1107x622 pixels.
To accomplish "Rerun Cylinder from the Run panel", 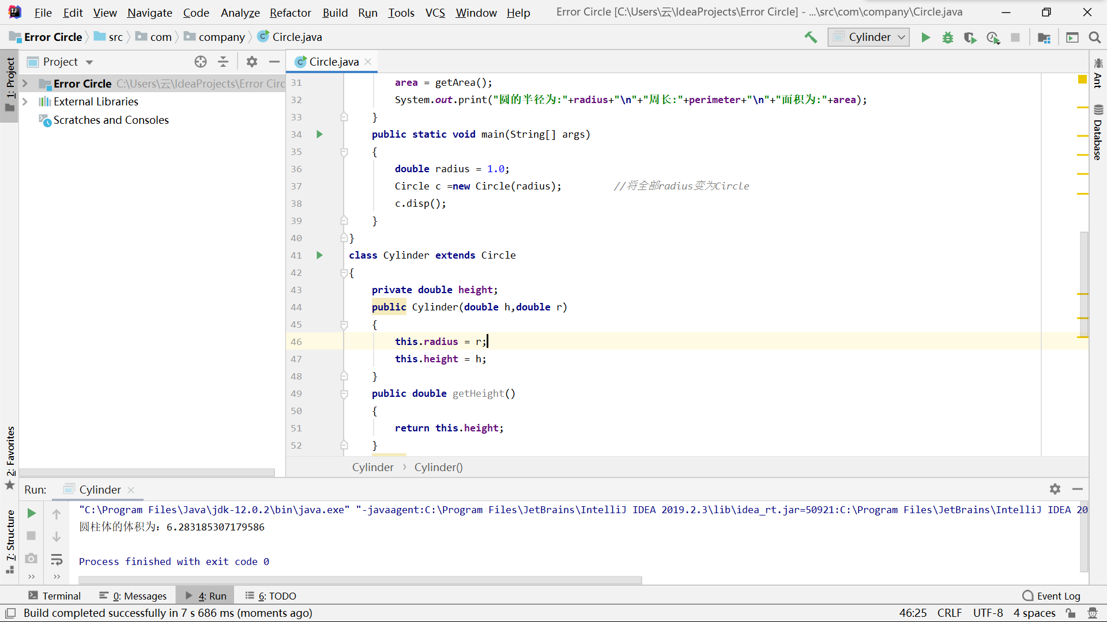I will 32,513.
